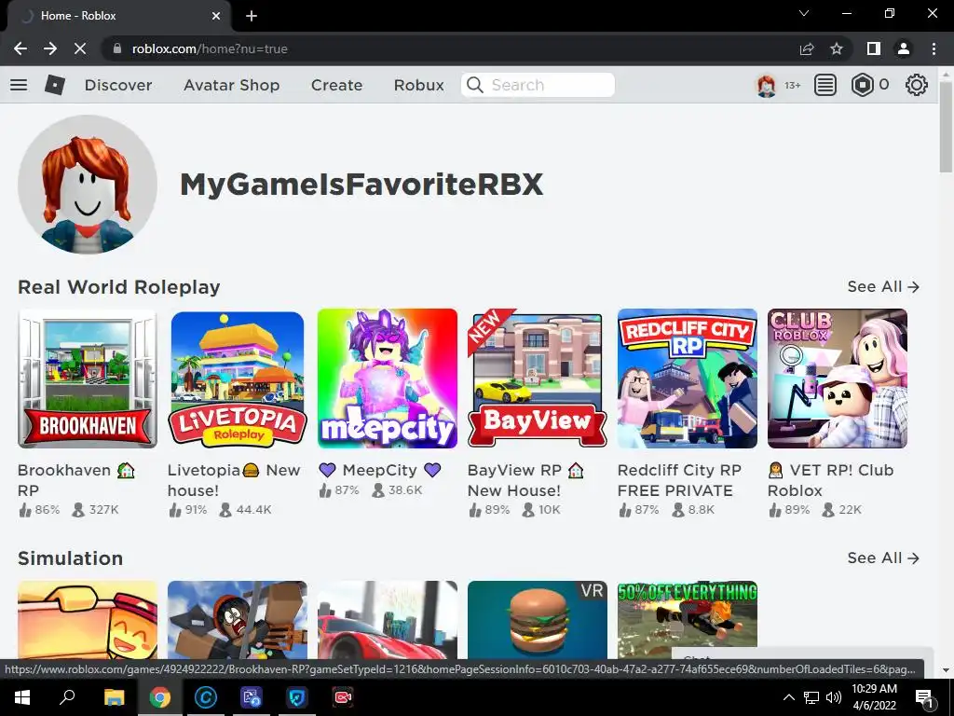
Task: Select the Home - Roblox browser tab
Action: [118, 16]
